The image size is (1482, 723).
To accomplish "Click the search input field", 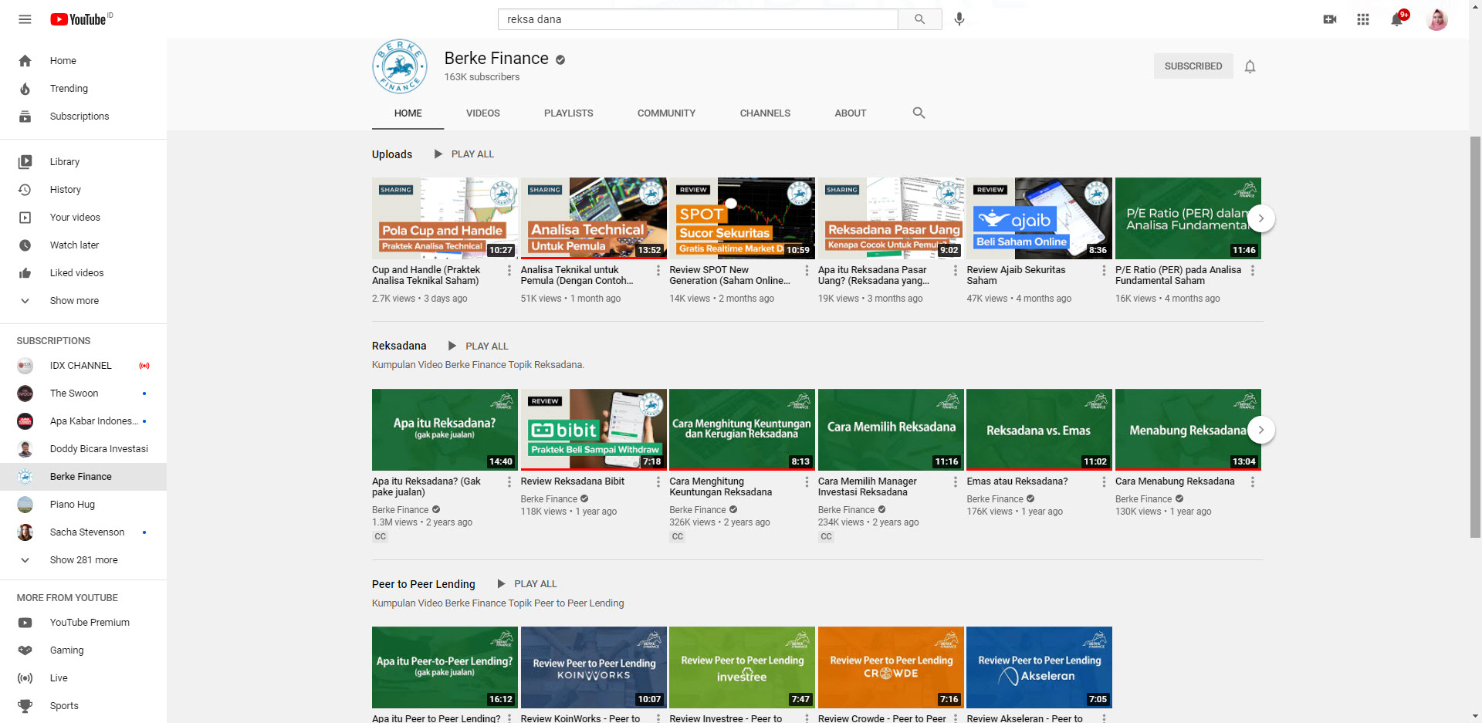I will 698,19.
